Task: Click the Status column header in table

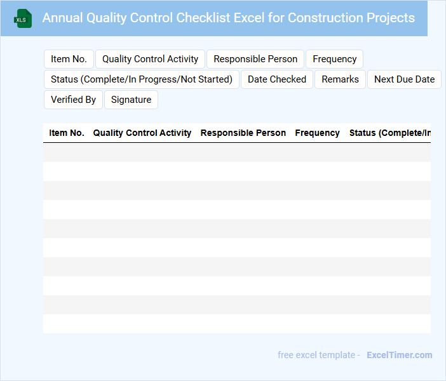Action: 389,133
